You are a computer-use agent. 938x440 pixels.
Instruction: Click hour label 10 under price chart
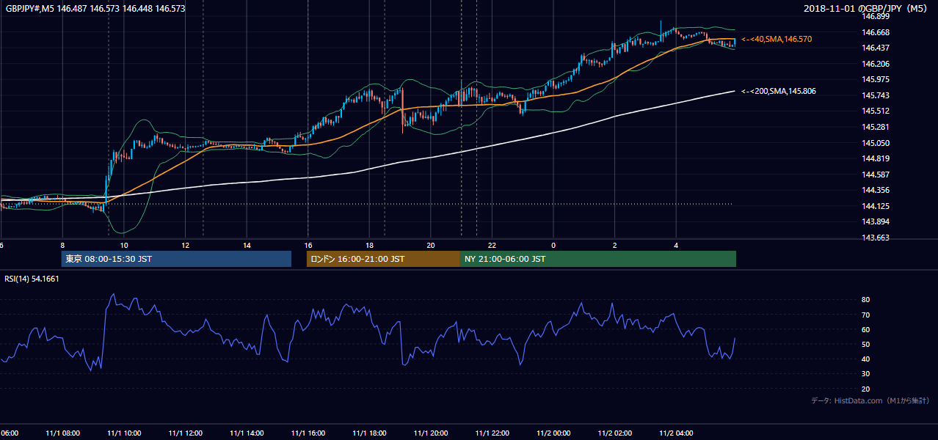pos(124,245)
